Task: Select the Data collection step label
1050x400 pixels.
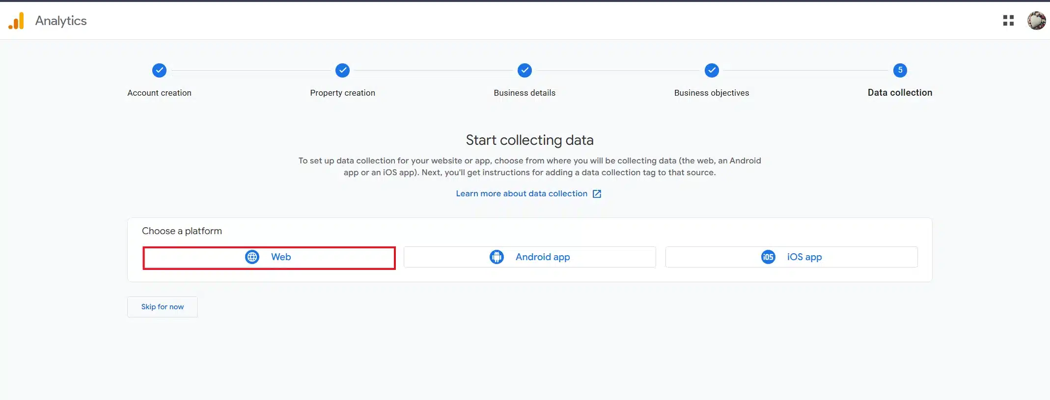Action: pos(900,93)
